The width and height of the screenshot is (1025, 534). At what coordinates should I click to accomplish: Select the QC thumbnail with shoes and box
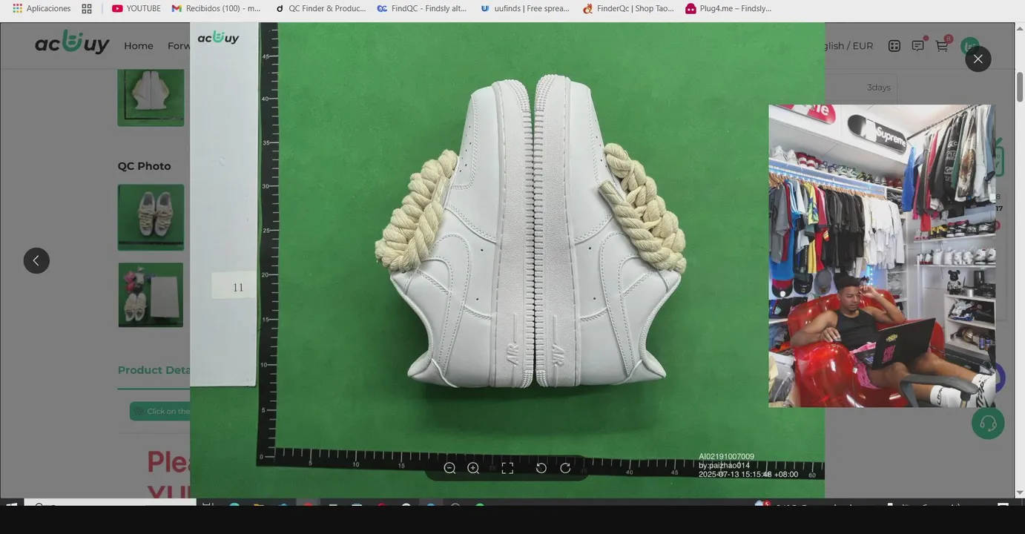pyautogui.click(x=151, y=294)
